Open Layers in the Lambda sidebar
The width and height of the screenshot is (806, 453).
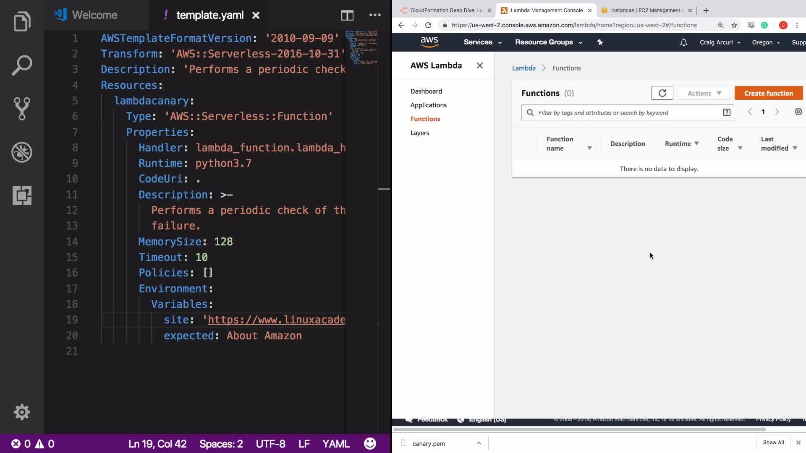point(419,133)
